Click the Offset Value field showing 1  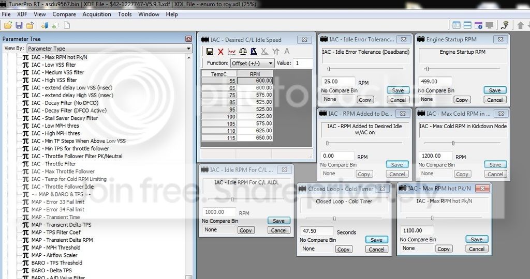tap(303, 63)
